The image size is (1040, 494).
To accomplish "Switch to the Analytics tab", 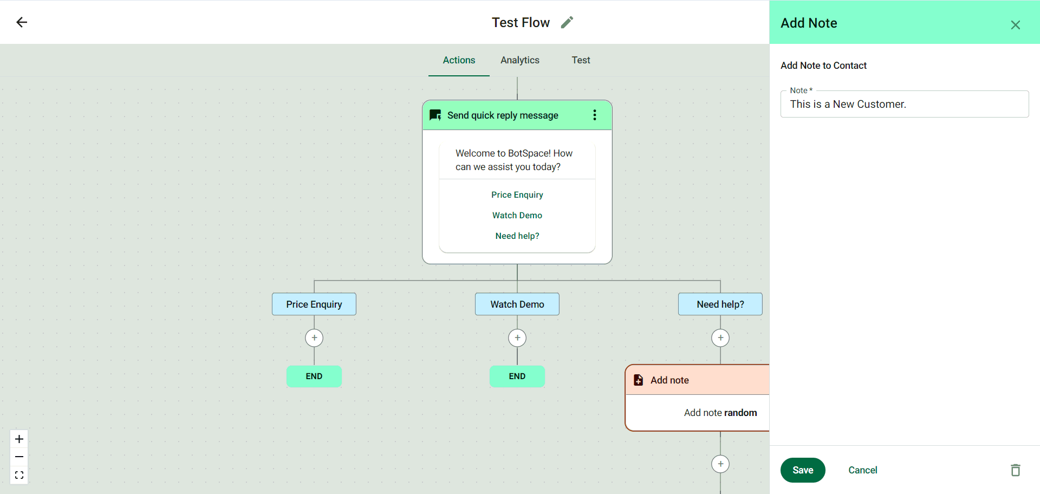I will 519,60.
